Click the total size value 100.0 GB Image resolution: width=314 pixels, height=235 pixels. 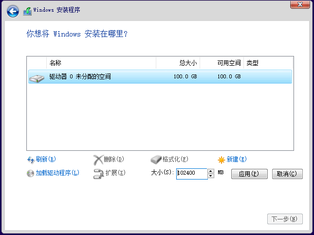tap(185, 77)
